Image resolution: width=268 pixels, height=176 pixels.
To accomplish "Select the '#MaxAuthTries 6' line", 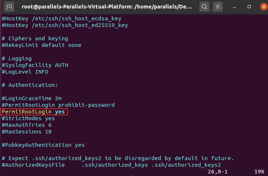I will pyautogui.click(x=27, y=125).
